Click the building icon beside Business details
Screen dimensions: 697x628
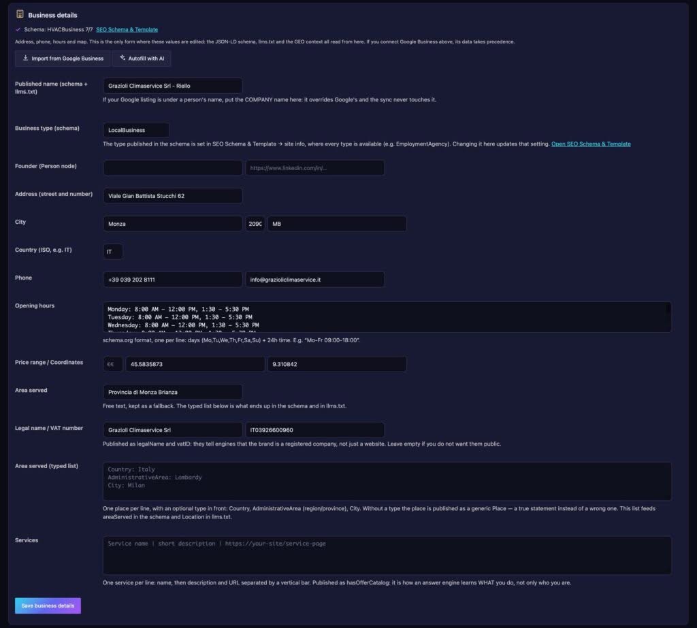point(20,14)
